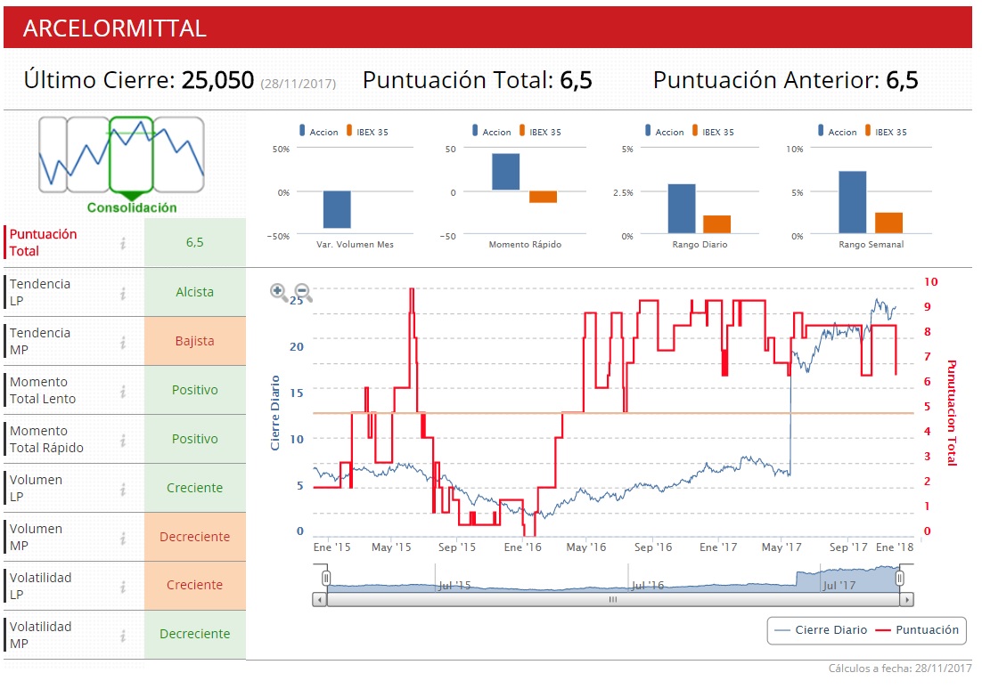Open info icon for Tendencia MP
Screen dimensions: 982x689
coord(123,342)
